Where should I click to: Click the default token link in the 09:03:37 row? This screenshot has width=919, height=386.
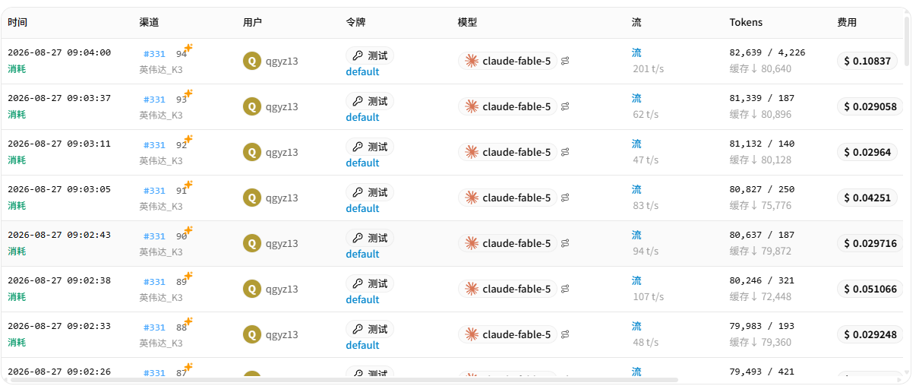[x=362, y=117]
